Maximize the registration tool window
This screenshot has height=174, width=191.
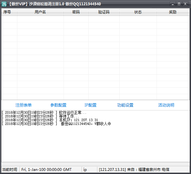pos(179,4)
